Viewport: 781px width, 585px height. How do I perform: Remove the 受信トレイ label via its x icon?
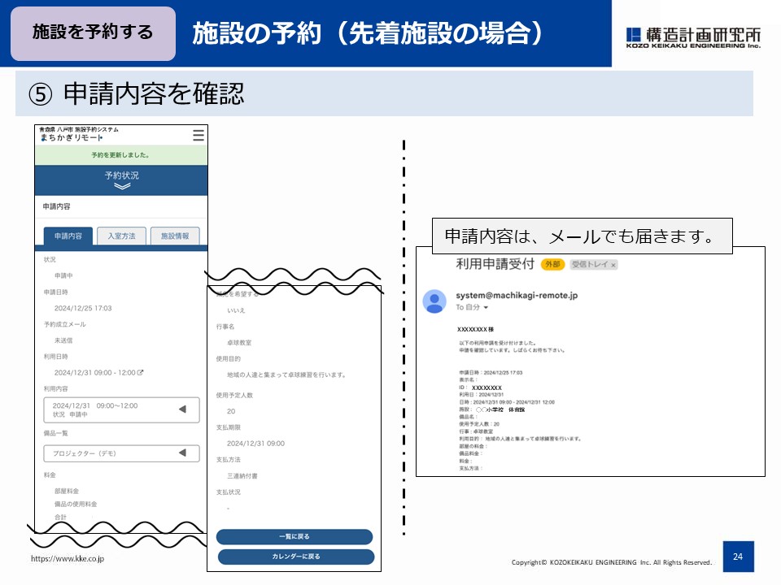[614, 266]
